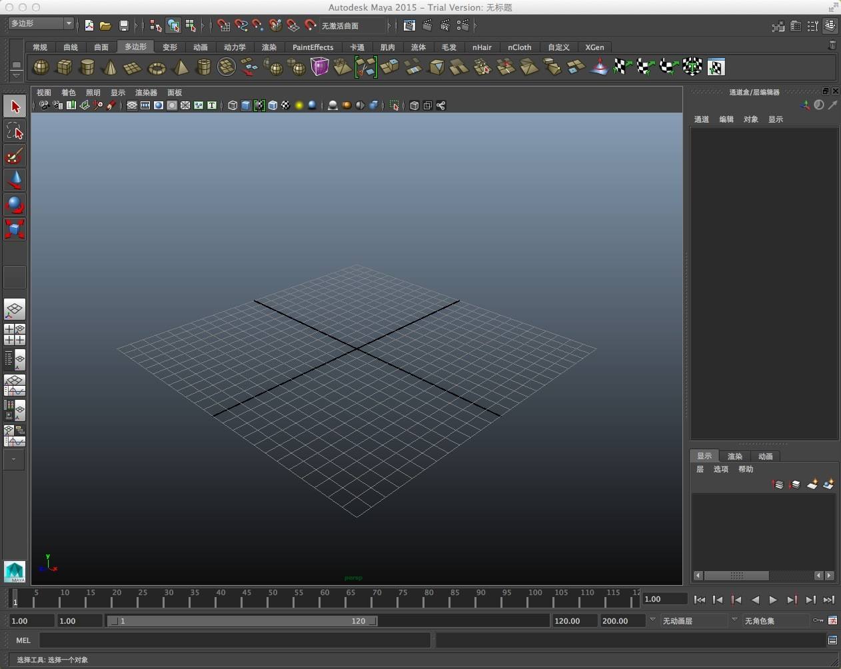The width and height of the screenshot is (841, 669).
Task: Pick the Paint Selection tool
Action: [x=14, y=155]
